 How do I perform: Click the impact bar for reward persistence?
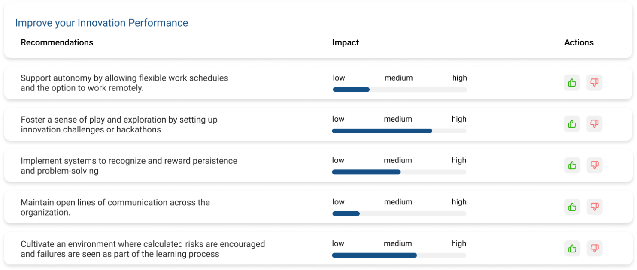coord(399,172)
